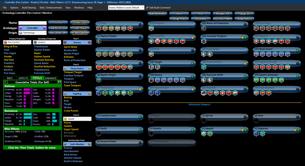Click the Edit Build Comment pencil icon
The width and height of the screenshot is (305, 166).
point(147,7)
